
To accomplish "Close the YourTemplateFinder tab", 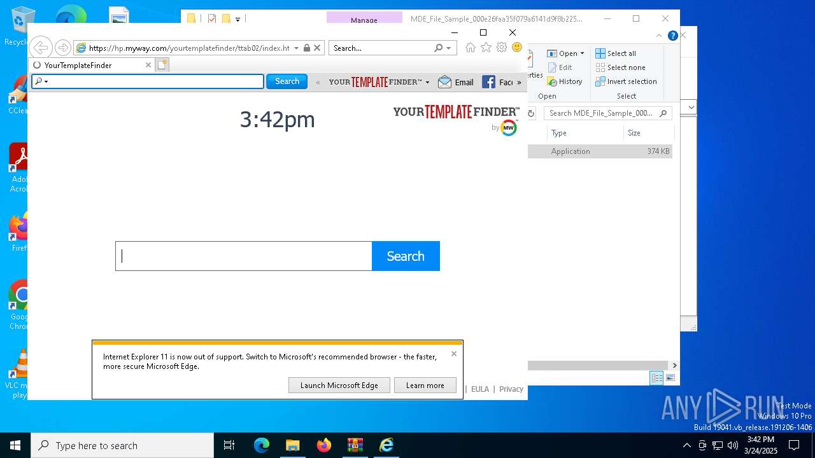I will (148, 65).
